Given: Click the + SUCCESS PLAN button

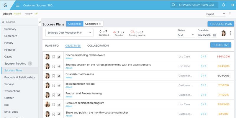Looking at the screenshot, I should (221, 24).
